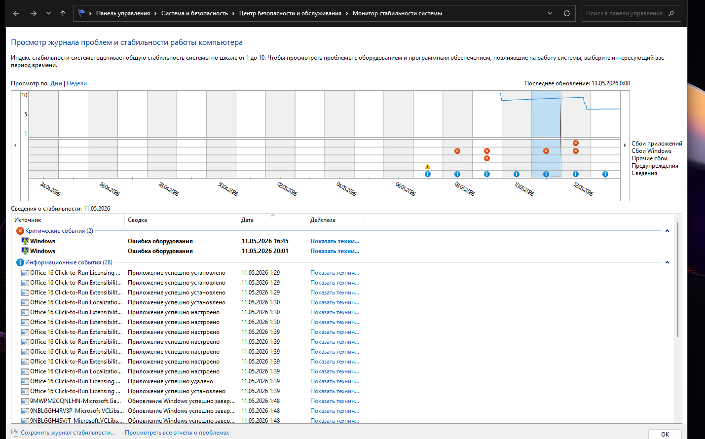The width and height of the screenshot is (705, 439).
Task: Click the Windows failure icon on 11.05.2026
Action: click(x=546, y=151)
